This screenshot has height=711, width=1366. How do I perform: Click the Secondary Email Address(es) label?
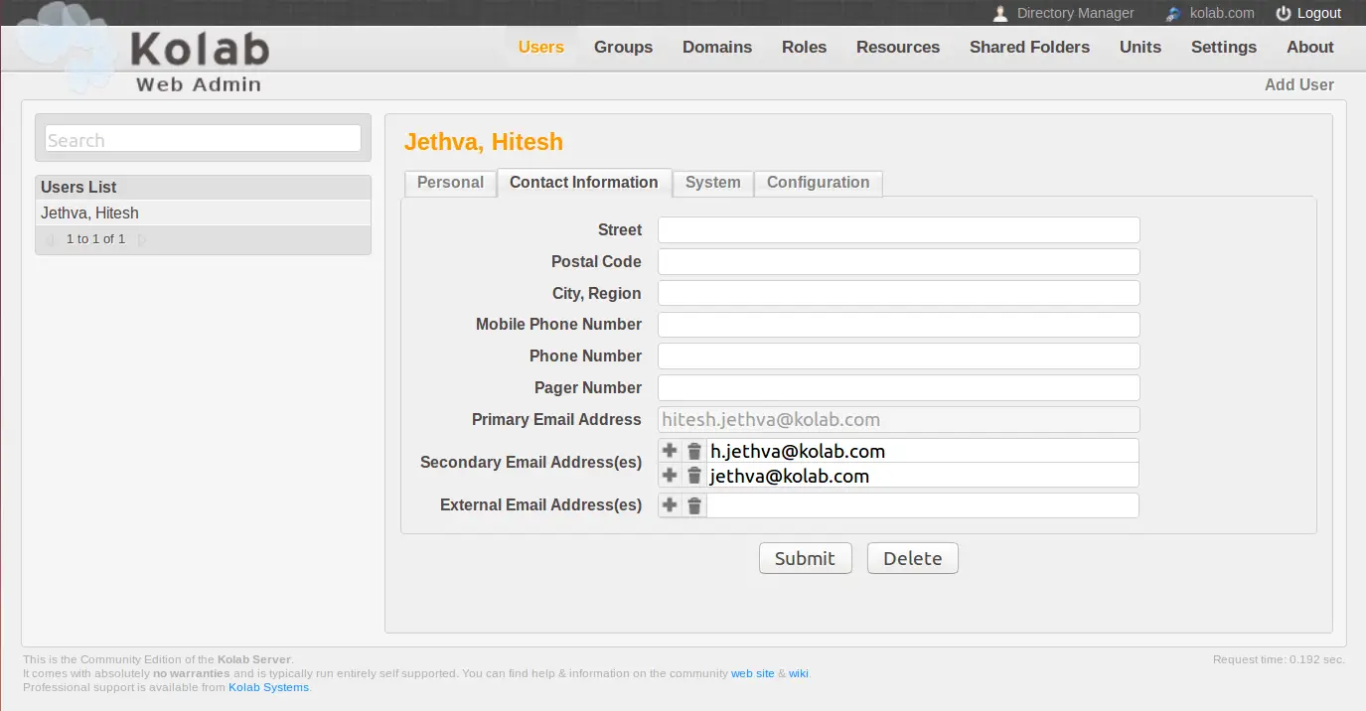tap(531, 463)
